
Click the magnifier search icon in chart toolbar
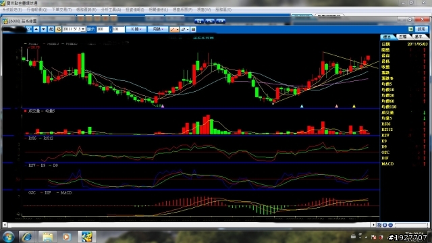pos(28,29)
